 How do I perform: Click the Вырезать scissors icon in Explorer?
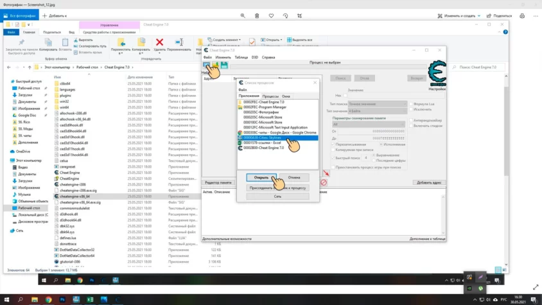(76, 40)
